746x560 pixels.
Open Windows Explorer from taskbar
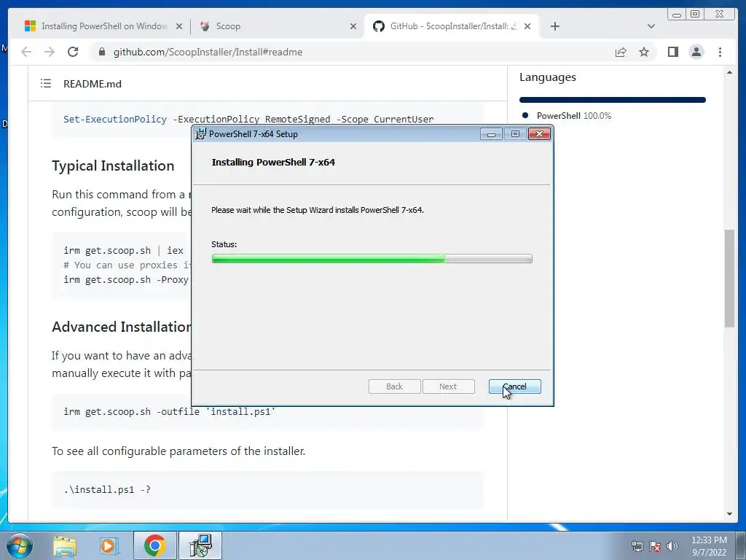click(65, 545)
